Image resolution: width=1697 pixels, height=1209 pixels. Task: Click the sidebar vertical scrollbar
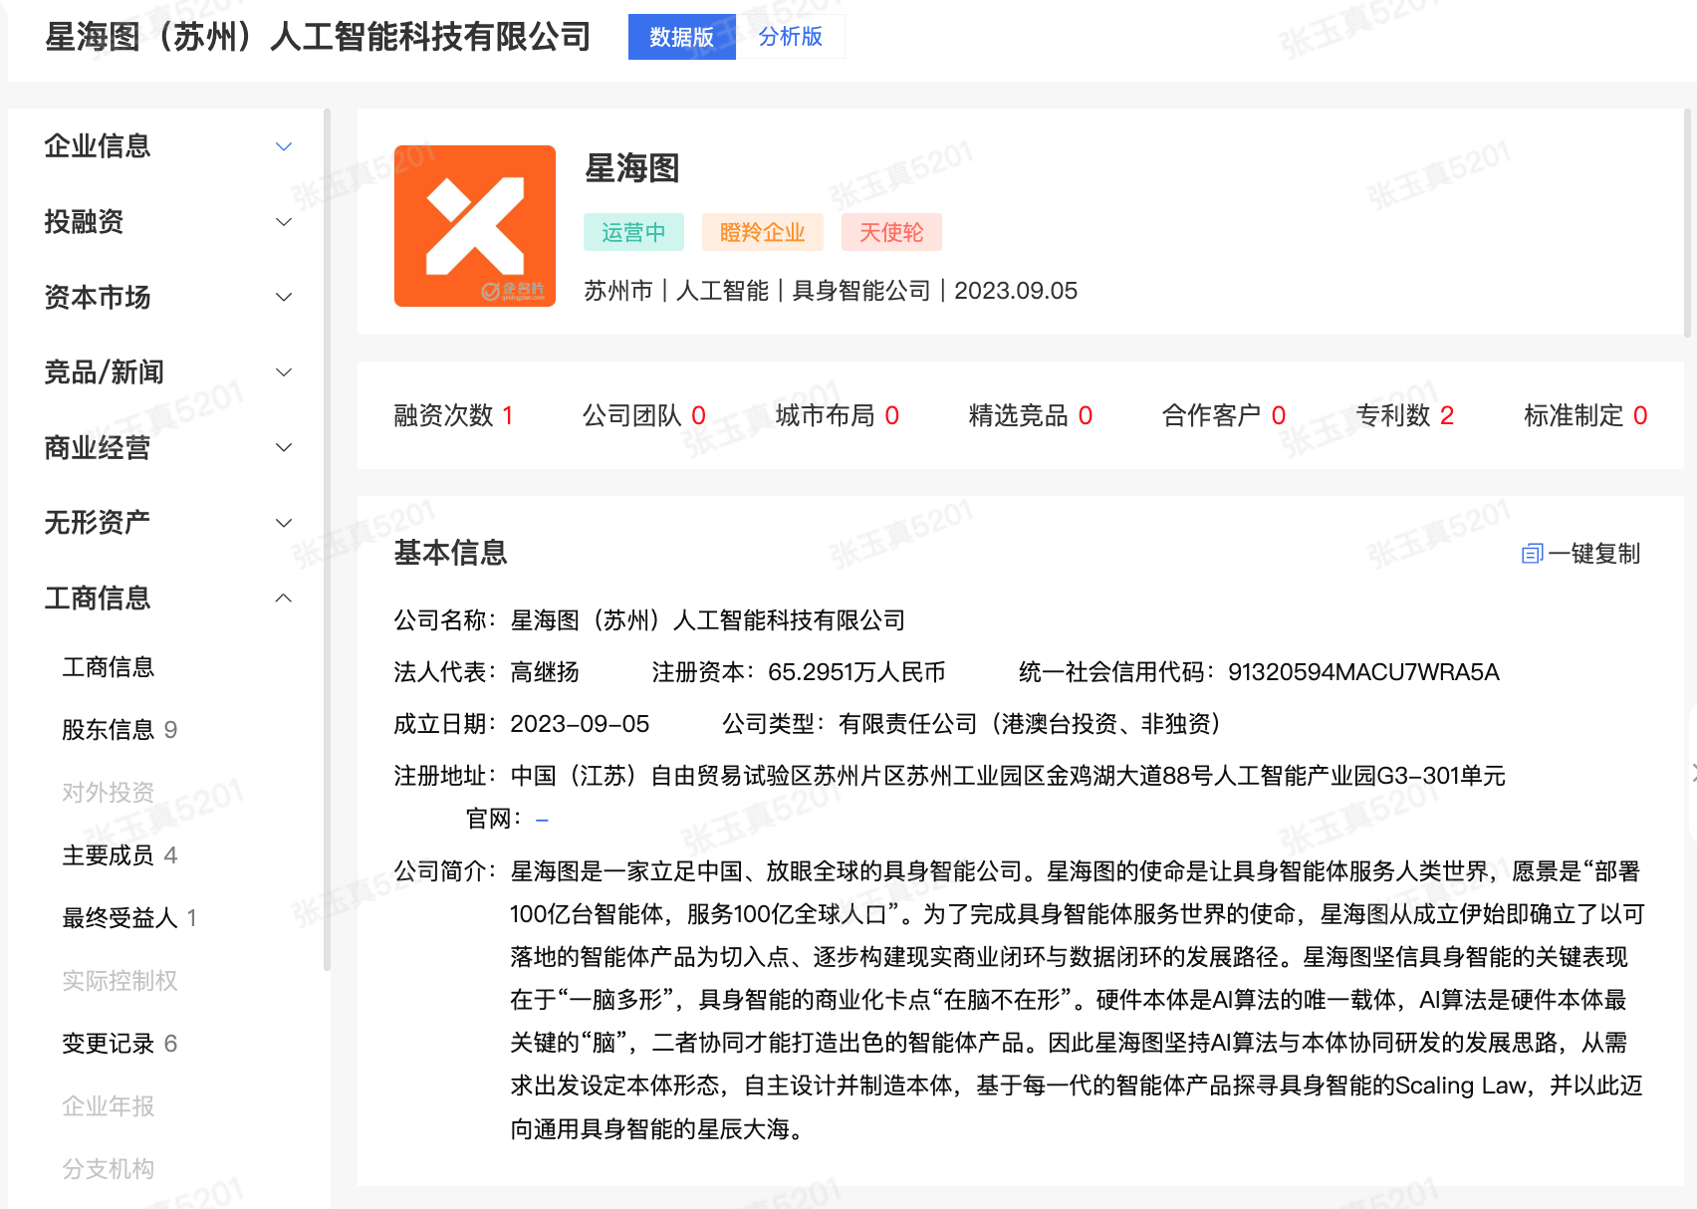point(327,538)
